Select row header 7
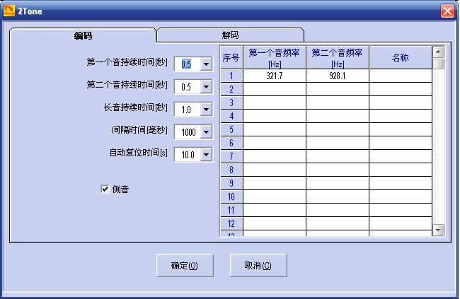This screenshot has height=299, width=460. tap(231, 156)
